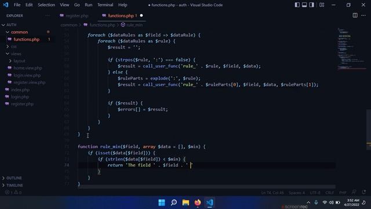Open the Windows Start menu
The height and width of the screenshot is (209, 371).
162,203
